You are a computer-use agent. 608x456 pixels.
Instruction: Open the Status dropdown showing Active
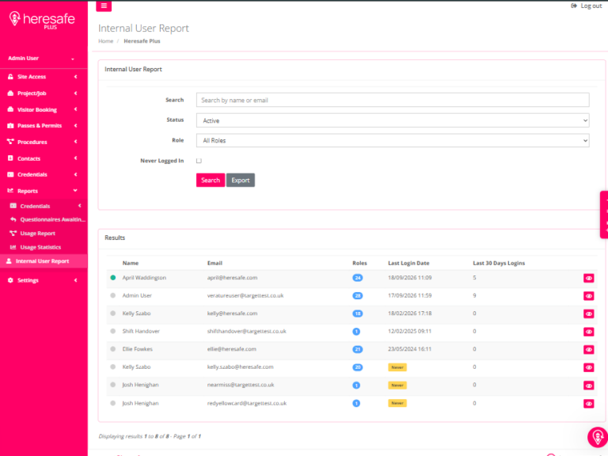pyautogui.click(x=393, y=120)
